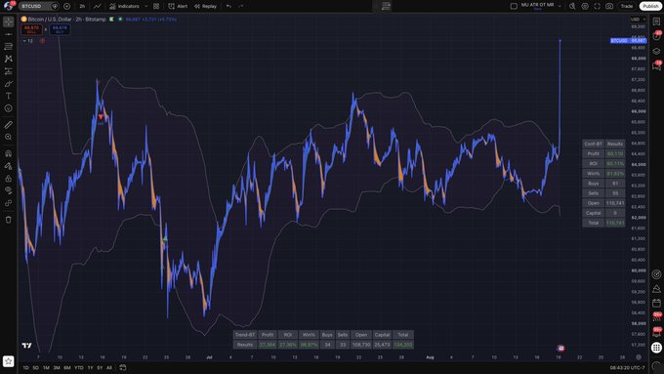Open the Indicators dialog
The image size is (664, 374).
(124, 7)
